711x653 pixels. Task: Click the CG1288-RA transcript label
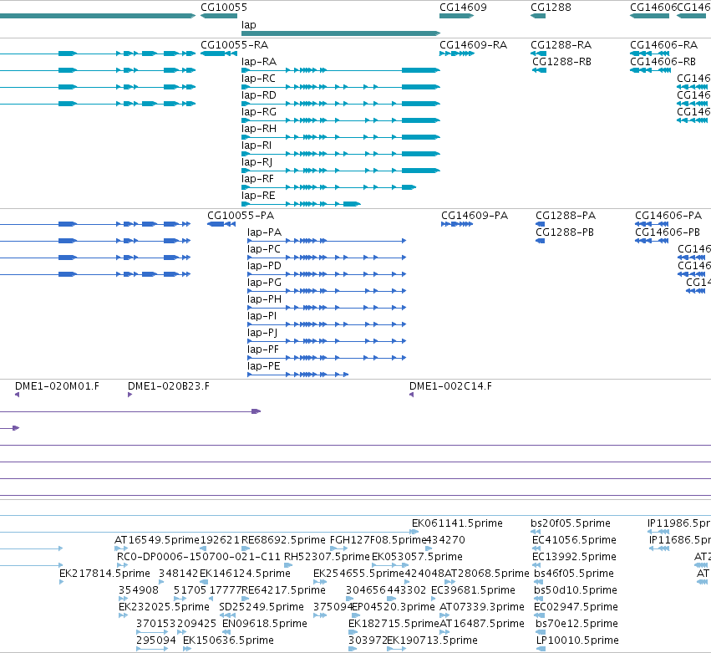(561, 45)
